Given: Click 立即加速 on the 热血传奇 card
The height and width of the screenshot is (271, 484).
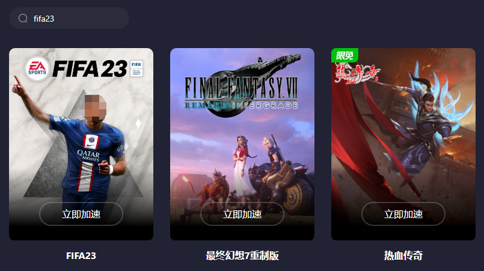Looking at the screenshot, I should tap(403, 214).
